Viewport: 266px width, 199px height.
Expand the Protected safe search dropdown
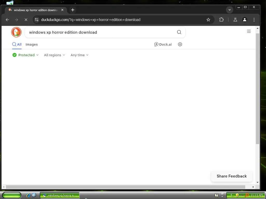(25, 55)
